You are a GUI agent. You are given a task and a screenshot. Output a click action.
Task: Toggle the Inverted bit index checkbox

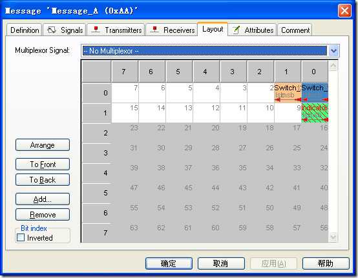click(x=21, y=237)
